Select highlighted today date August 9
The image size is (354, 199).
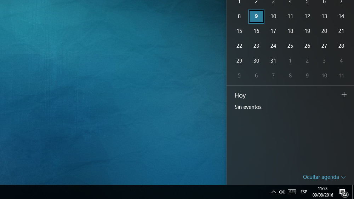(x=256, y=17)
